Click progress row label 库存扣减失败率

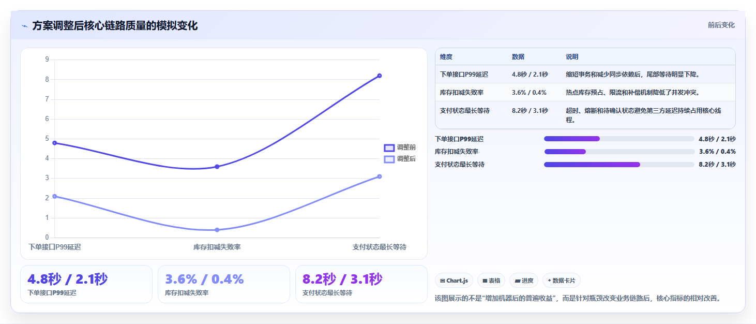point(457,152)
